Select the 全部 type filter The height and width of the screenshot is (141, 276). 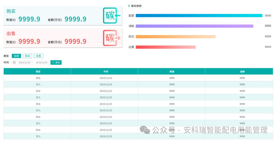pos(16,56)
